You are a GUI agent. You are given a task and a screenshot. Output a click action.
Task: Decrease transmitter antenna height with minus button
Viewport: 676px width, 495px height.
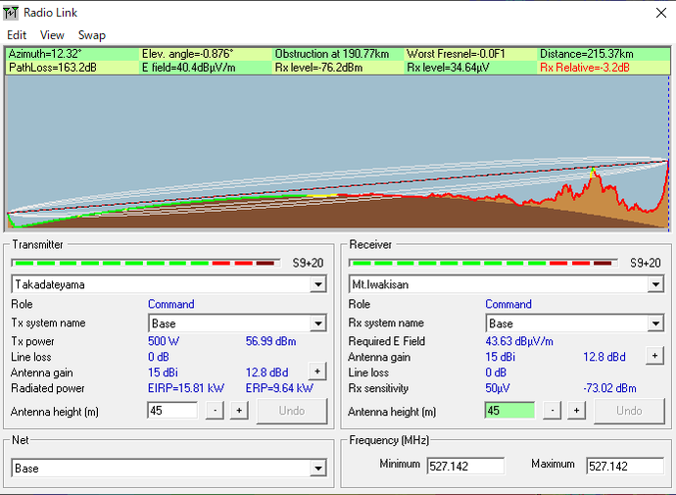[x=215, y=411]
